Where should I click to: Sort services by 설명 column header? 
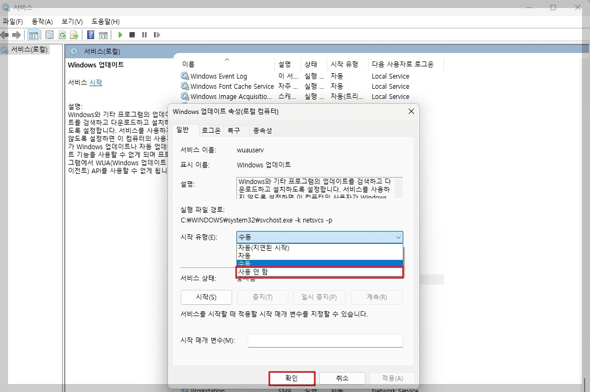click(288, 64)
